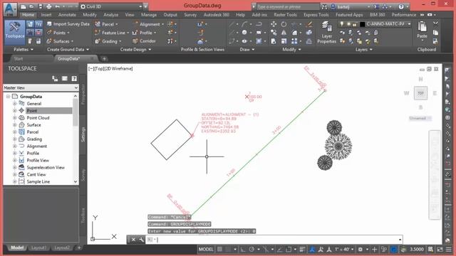The image size is (456, 256).
Task: Select Profile View in Toolspace tree
Action: (x=38, y=160)
